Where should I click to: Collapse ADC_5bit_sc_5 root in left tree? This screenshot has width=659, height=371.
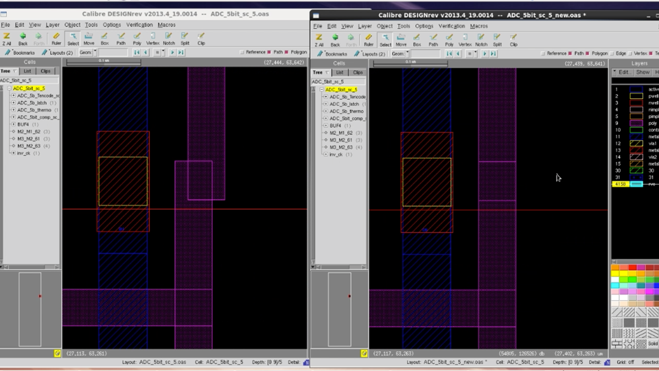click(9, 89)
